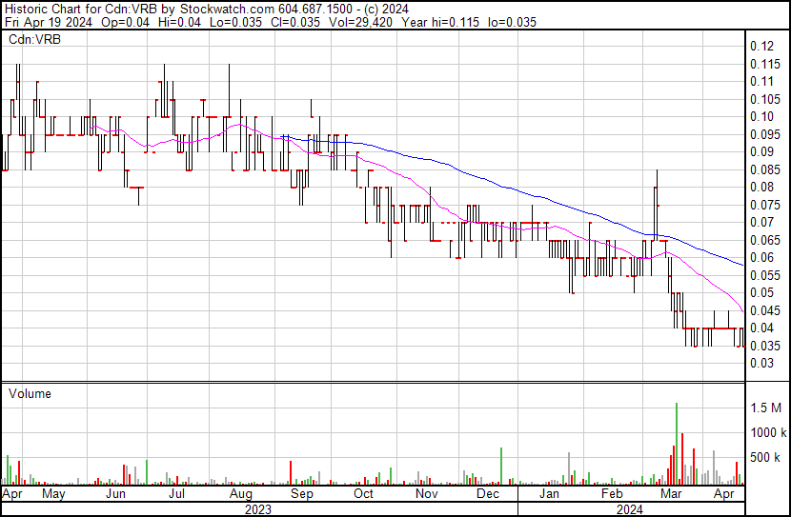791x517 pixels.
Task: Click the '500 k' volume axis label
Action: click(765, 458)
